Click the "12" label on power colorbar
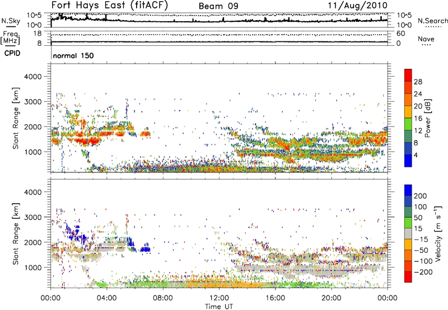 click(418, 131)
